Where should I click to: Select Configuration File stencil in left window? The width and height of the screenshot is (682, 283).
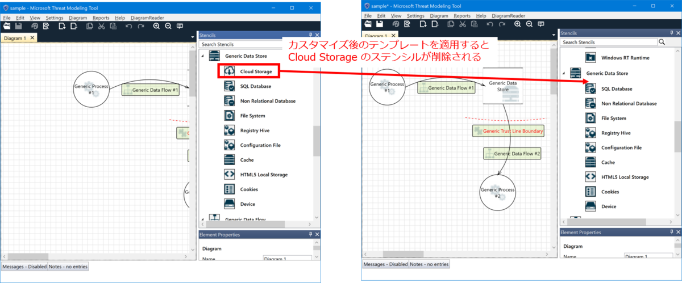pyautogui.click(x=252, y=145)
